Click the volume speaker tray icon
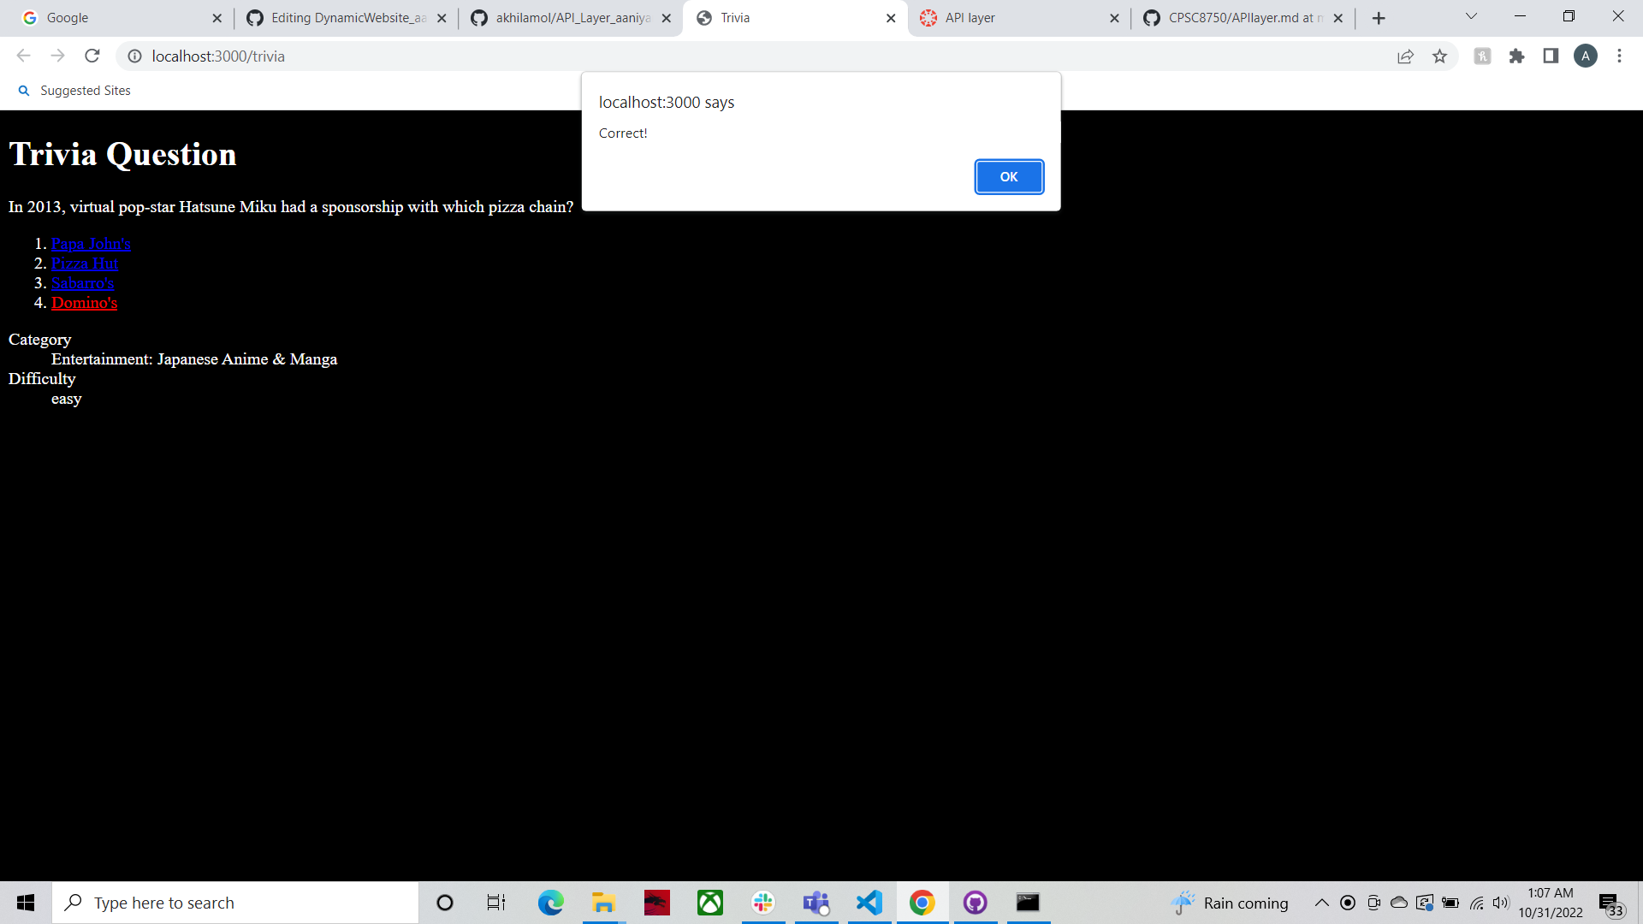This screenshot has height=924, width=1643. point(1500,903)
